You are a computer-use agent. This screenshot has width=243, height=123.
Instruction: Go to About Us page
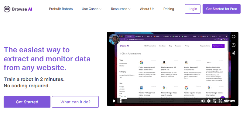click(x=147, y=9)
